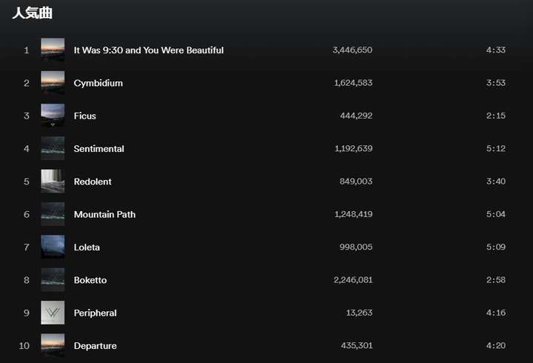Select the 4:33 duration of first track
This screenshot has height=363, width=533.
click(x=496, y=50)
